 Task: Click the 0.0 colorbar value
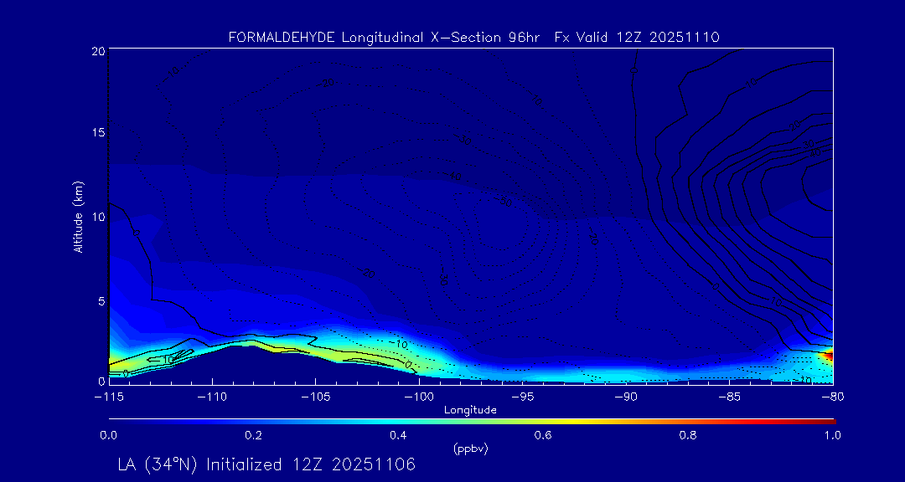click(108, 436)
